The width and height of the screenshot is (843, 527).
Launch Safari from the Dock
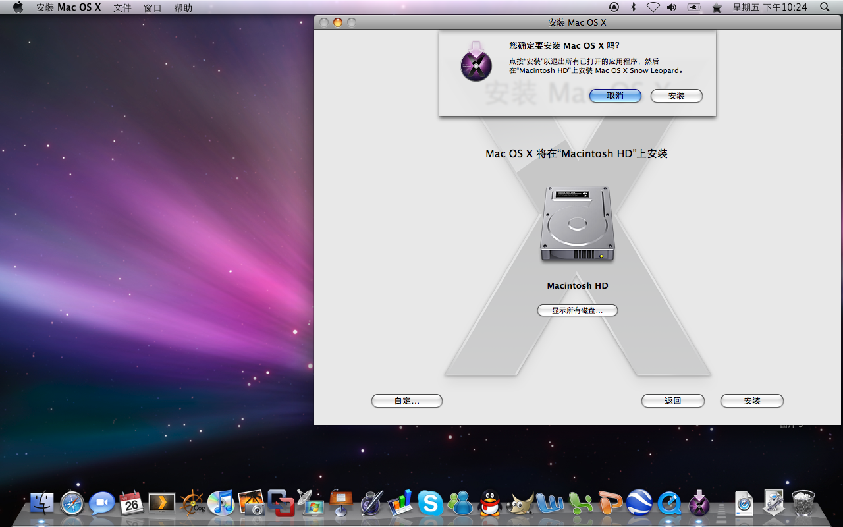click(x=72, y=503)
